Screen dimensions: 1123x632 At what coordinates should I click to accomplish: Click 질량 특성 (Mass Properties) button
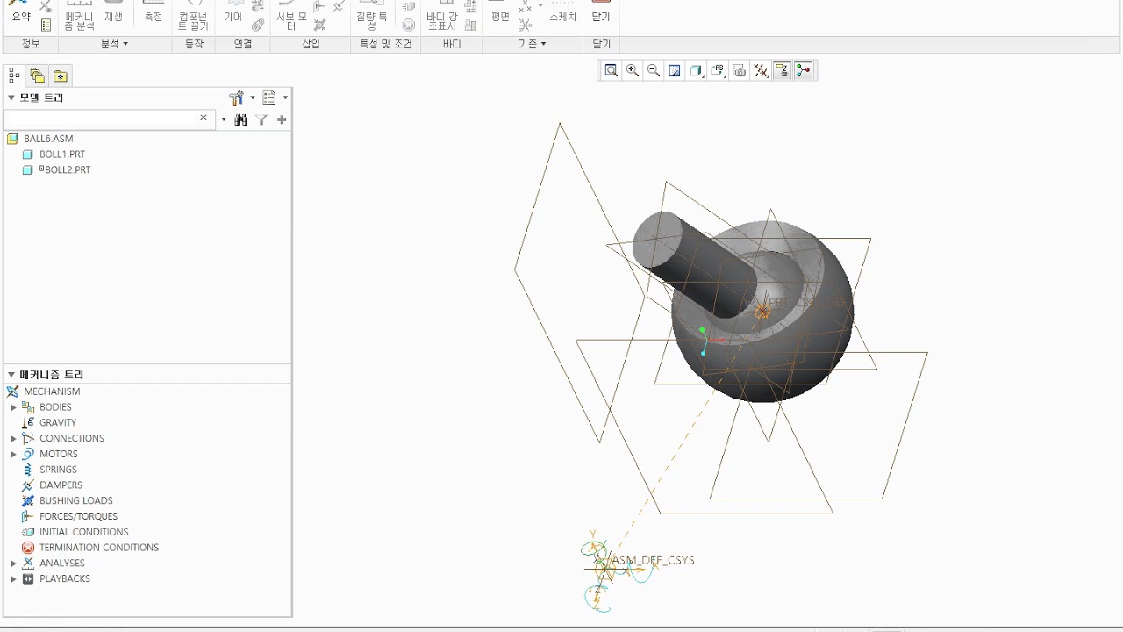[x=372, y=16]
